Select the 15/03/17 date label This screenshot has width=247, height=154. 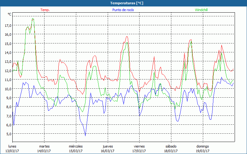tap(76, 151)
